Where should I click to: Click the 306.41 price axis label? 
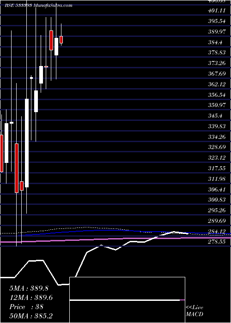click(217, 189)
